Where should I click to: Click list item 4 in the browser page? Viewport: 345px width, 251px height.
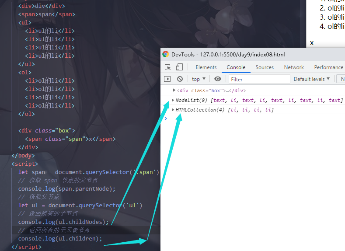(332, 26)
